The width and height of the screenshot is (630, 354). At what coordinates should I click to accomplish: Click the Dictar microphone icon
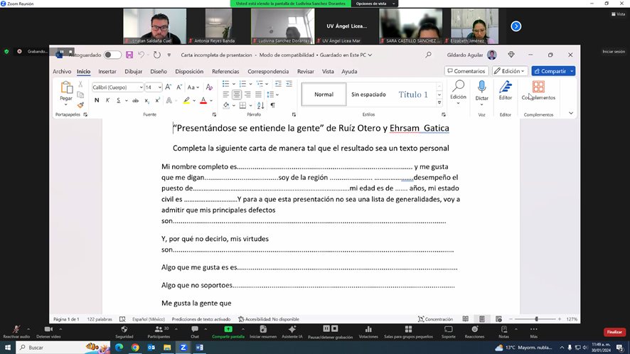[x=481, y=87]
